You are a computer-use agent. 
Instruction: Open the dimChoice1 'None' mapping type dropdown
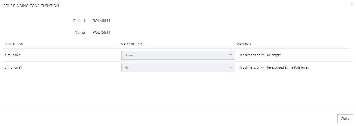175,67
